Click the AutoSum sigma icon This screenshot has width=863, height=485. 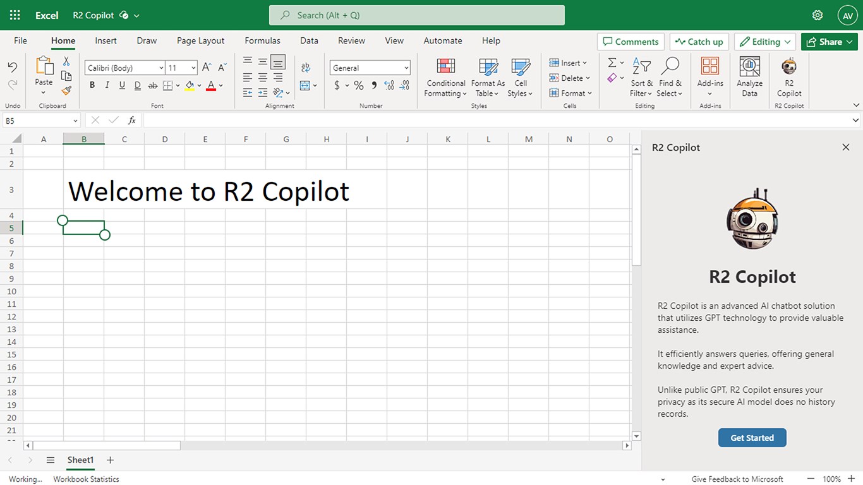[x=612, y=63]
